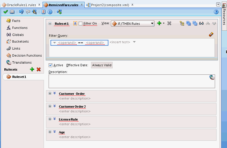Click the blue information icon
The height and width of the screenshot is (148, 227).
(50, 12)
